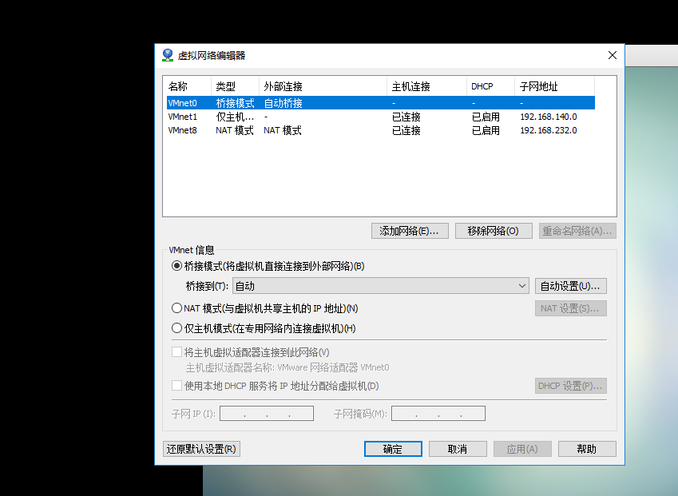678x496 pixels.
Task: Sort by 外部连接 column header
Action: point(323,86)
